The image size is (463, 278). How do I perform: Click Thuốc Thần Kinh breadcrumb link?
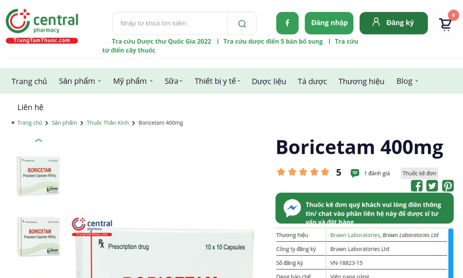108,123
